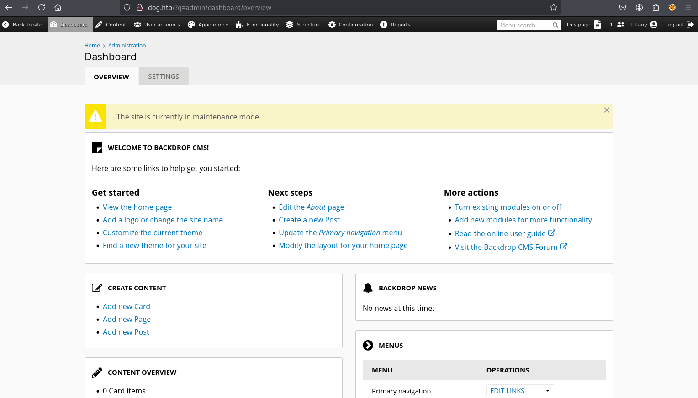Open the Functionality admin menu
Image resolution: width=698 pixels, height=398 pixels.
point(257,25)
